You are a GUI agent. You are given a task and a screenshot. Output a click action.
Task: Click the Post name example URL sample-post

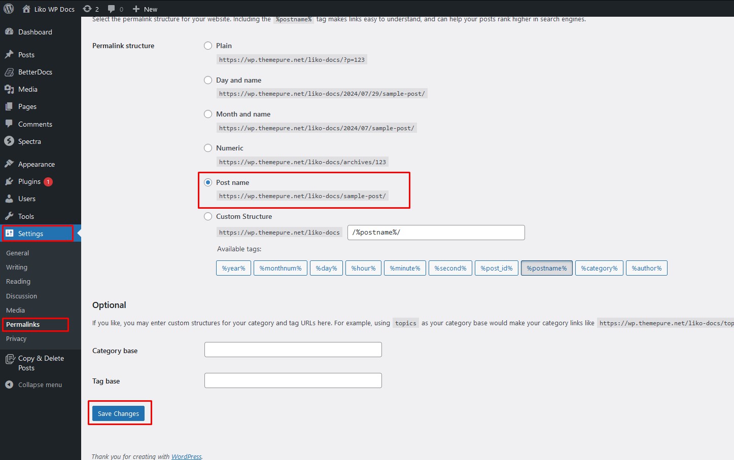pos(302,196)
